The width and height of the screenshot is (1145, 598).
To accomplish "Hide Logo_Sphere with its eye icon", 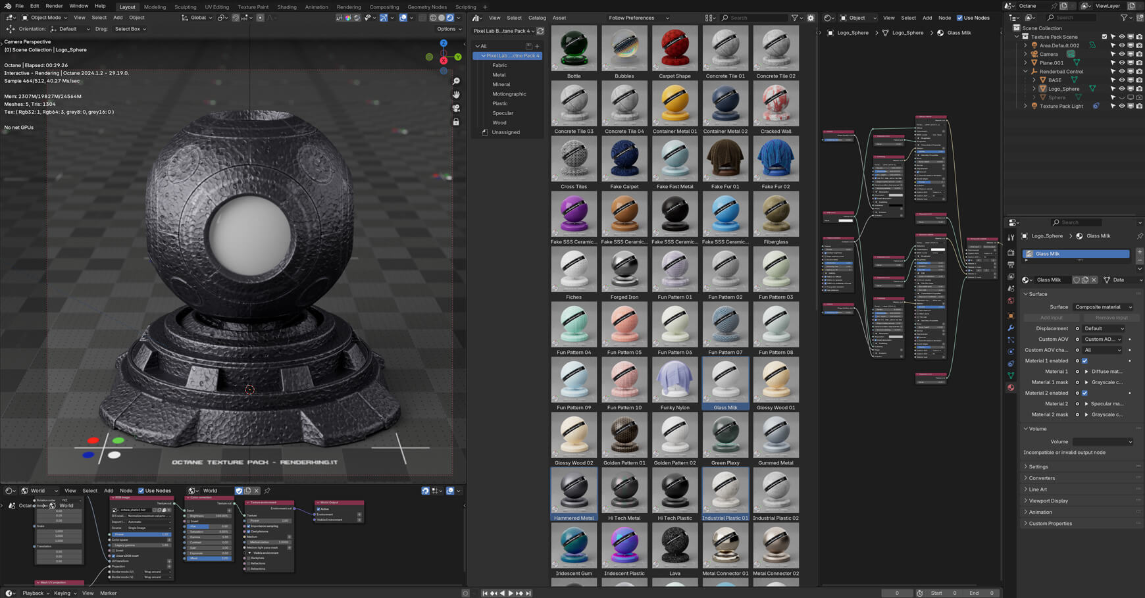I will tap(1122, 89).
